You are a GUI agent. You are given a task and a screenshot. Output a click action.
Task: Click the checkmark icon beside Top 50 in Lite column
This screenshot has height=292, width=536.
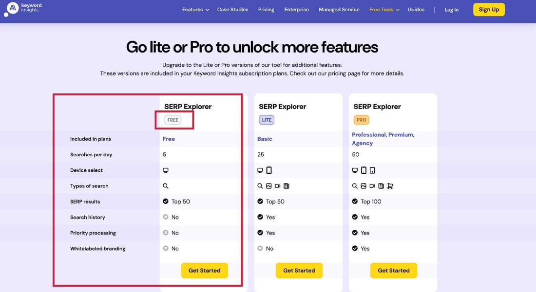pos(260,201)
